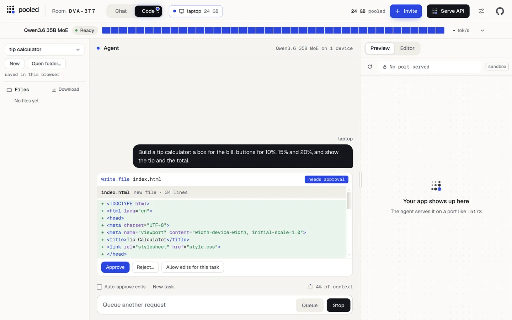Click the dotted logo in preview placeholder
512x320 pixels.
[436, 186]
